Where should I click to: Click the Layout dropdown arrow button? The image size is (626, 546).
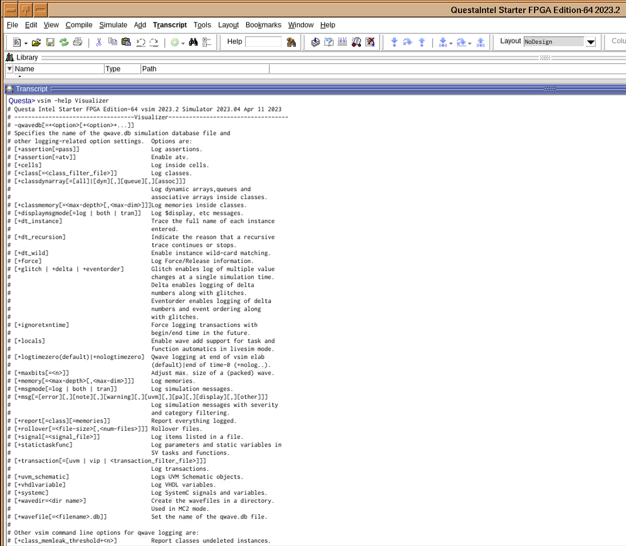(591, 41)
